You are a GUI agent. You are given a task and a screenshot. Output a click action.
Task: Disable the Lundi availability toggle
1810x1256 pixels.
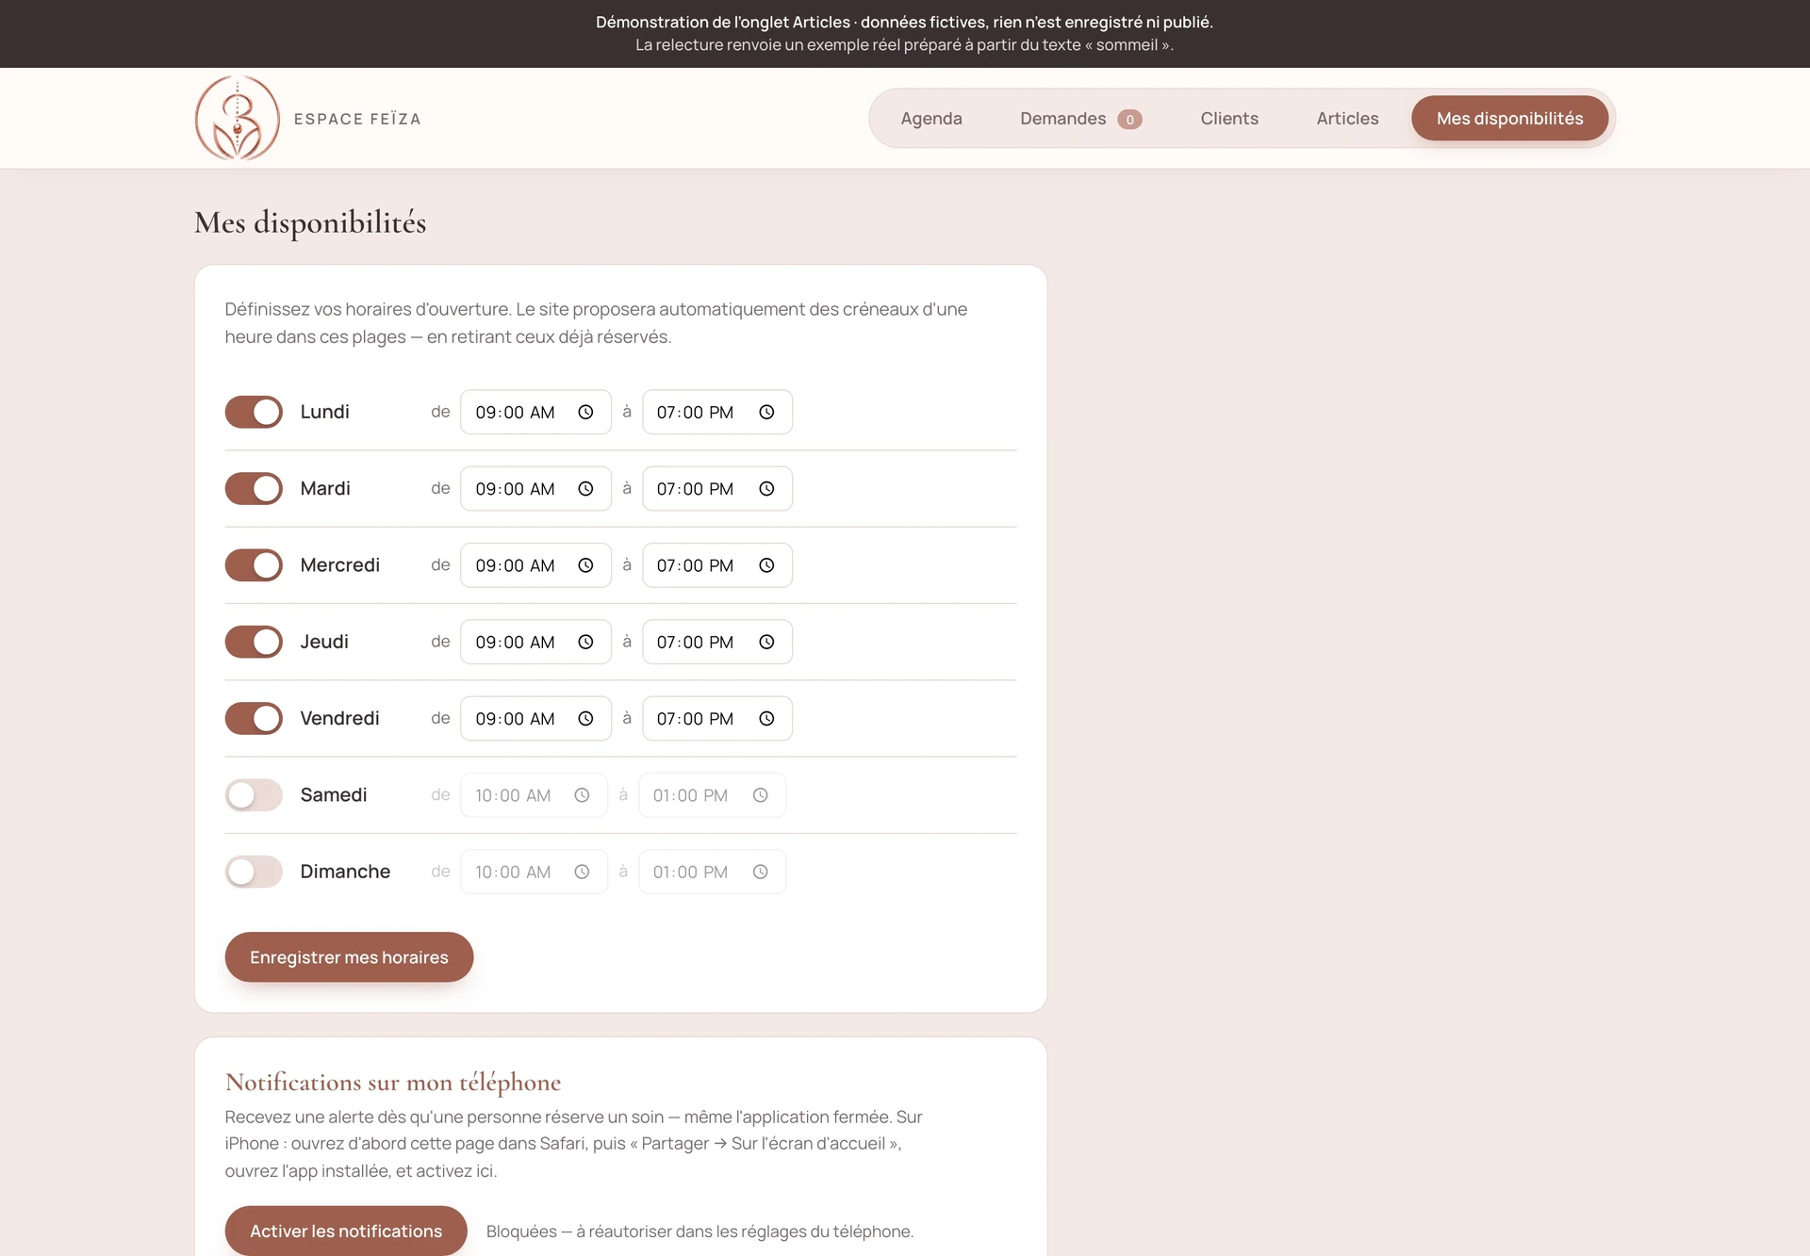pyautogui.click(x=254, y=412)
